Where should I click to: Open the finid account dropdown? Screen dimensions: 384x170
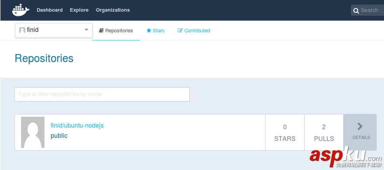tap(54, 31)
